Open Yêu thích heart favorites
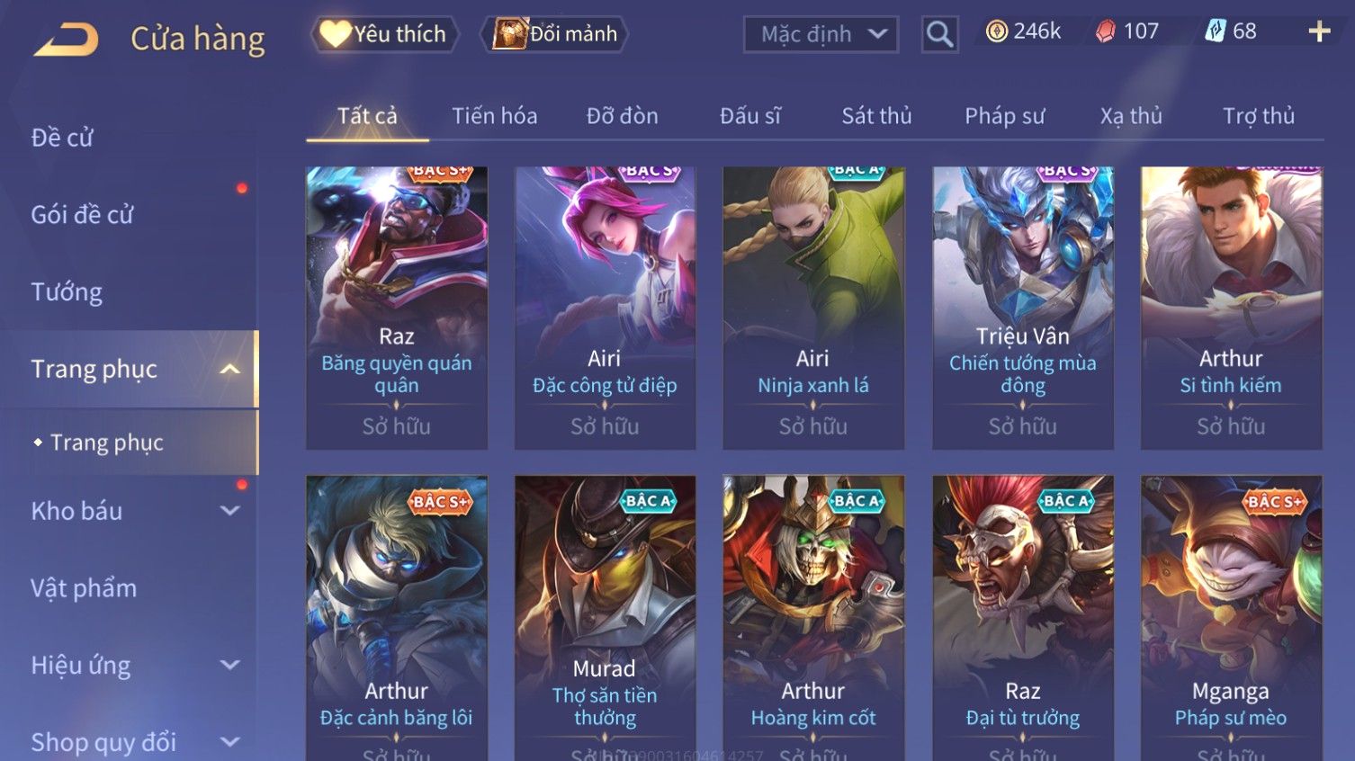The width and height of the screenshot is (1355, 761). tap(384, 34)
